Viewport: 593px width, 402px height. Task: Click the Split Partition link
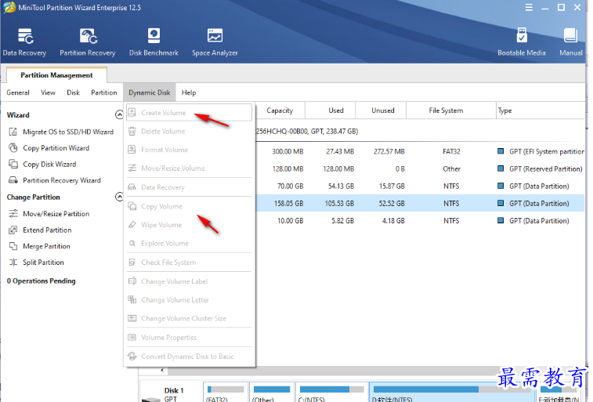click(44, 263)
